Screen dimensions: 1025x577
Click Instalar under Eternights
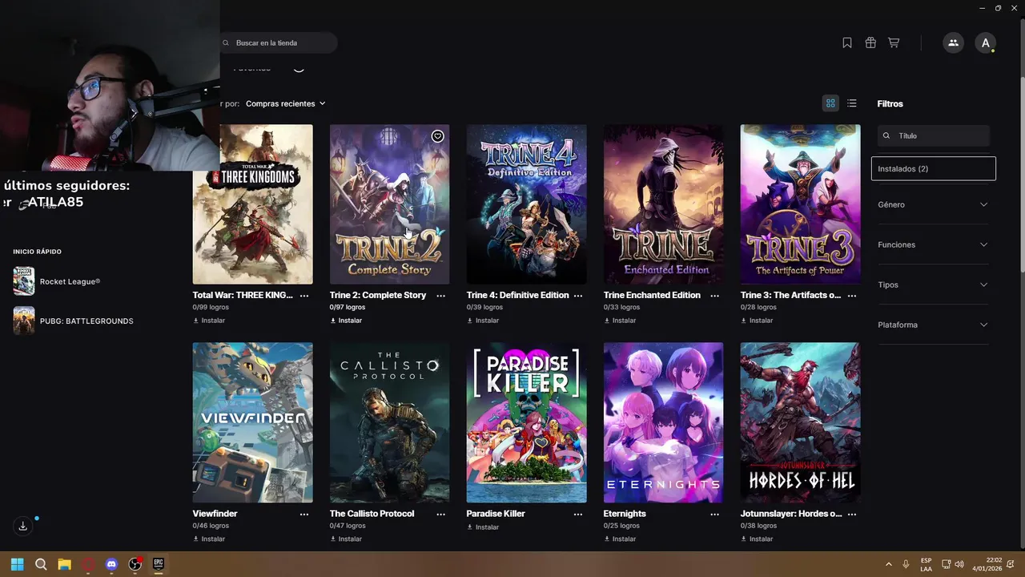(x=620, y=539)
